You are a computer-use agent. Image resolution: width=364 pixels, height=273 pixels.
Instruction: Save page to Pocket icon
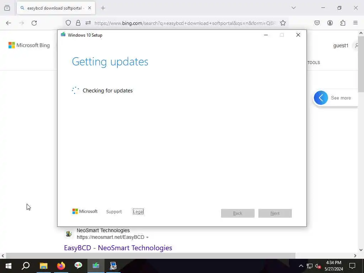317,23
